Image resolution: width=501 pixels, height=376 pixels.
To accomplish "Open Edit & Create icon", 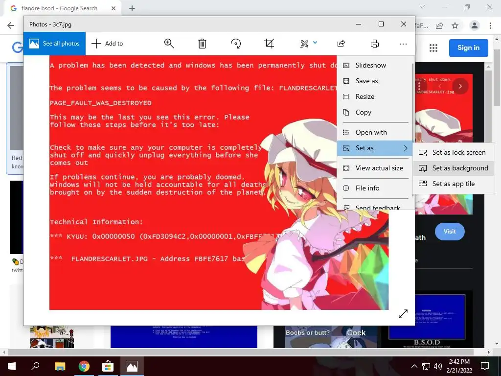I will tap(304, 44).
